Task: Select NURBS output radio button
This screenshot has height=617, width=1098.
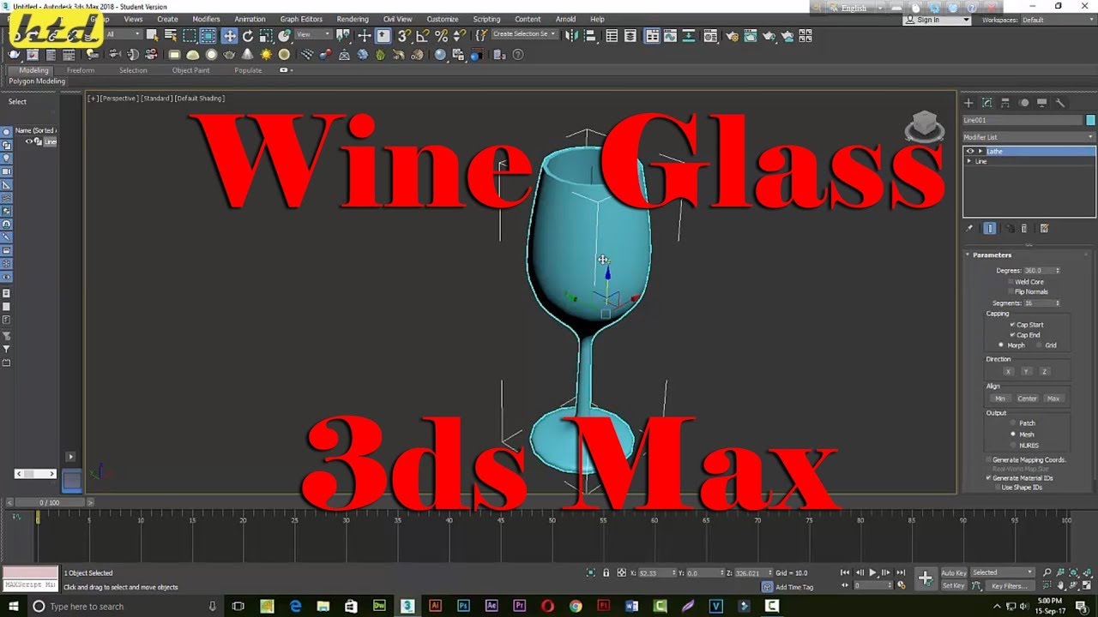Action: coord(1013,445)
